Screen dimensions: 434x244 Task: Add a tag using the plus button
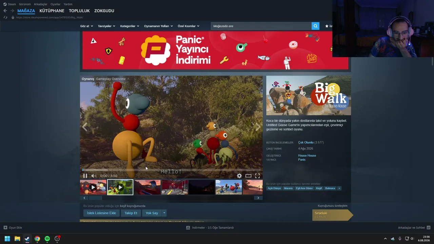point(339,188)
